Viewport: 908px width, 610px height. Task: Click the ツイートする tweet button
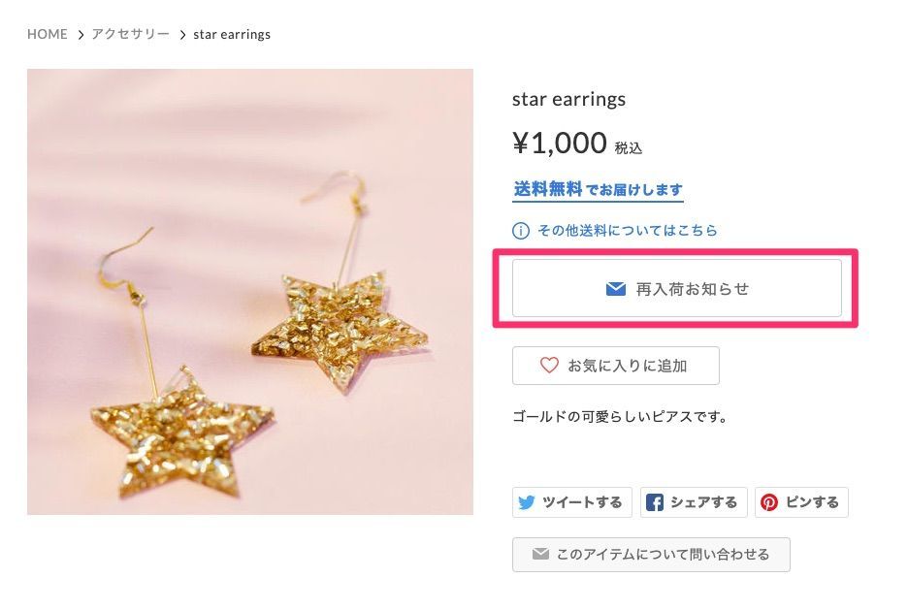(x=572, y=502)
